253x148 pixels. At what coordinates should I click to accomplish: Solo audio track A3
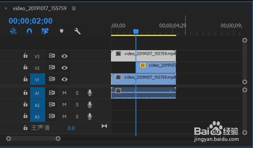tap(77, 117)
